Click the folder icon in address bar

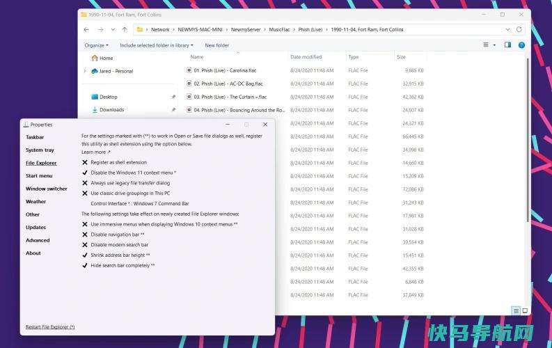140,29
